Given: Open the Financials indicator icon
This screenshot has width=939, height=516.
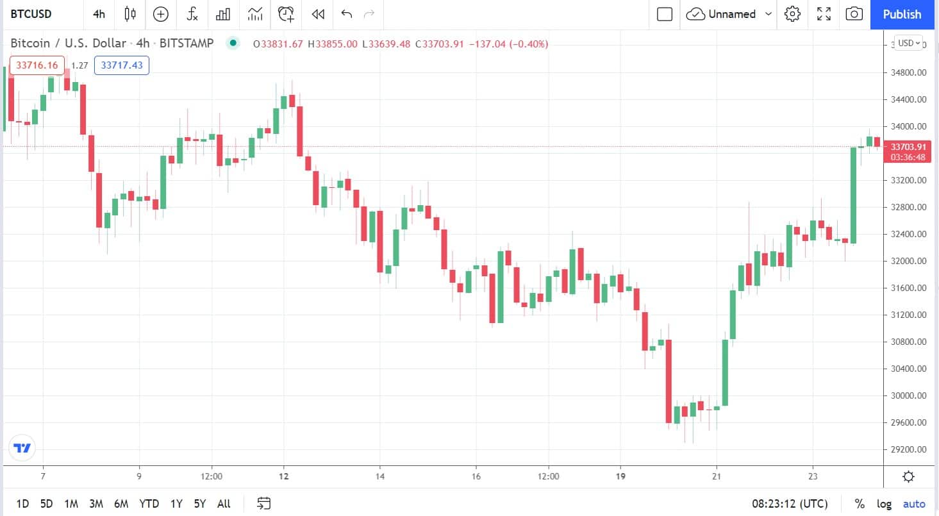Looking at the screenshot, I should click(x=223, y=14).
